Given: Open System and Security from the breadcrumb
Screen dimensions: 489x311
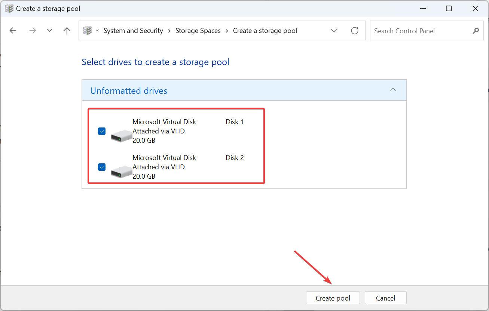Looking at the screenshot, I should [133, 31].
